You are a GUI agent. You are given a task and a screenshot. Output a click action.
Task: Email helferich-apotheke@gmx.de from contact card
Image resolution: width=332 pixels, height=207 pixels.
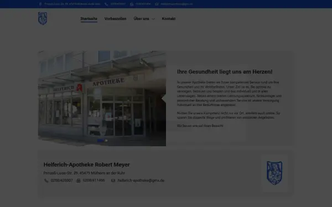click(141, 181)
